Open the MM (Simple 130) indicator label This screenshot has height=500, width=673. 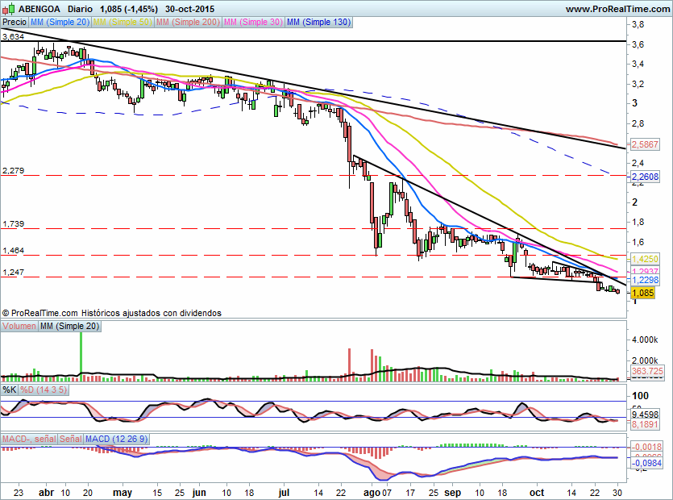318,22
